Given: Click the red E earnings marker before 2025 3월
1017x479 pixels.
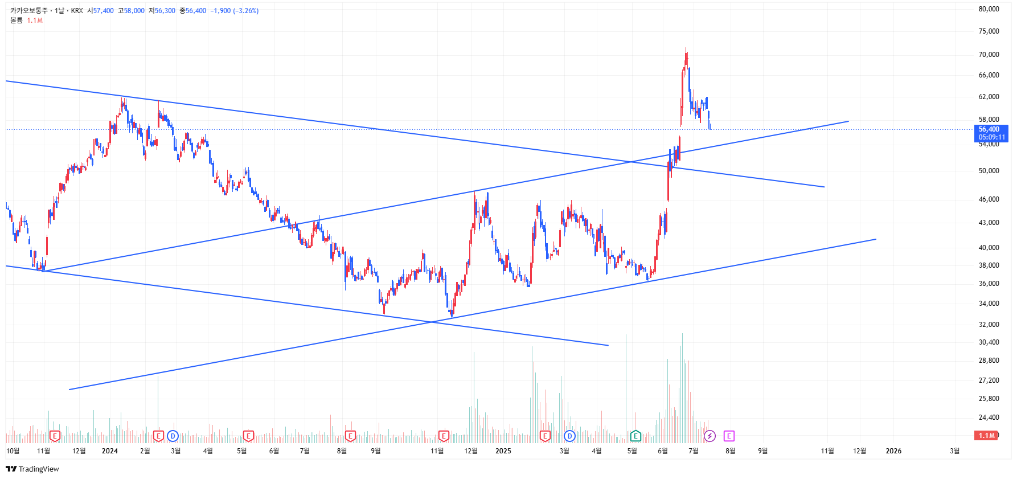Looking at the screenshot, I should tap(545, 436).
